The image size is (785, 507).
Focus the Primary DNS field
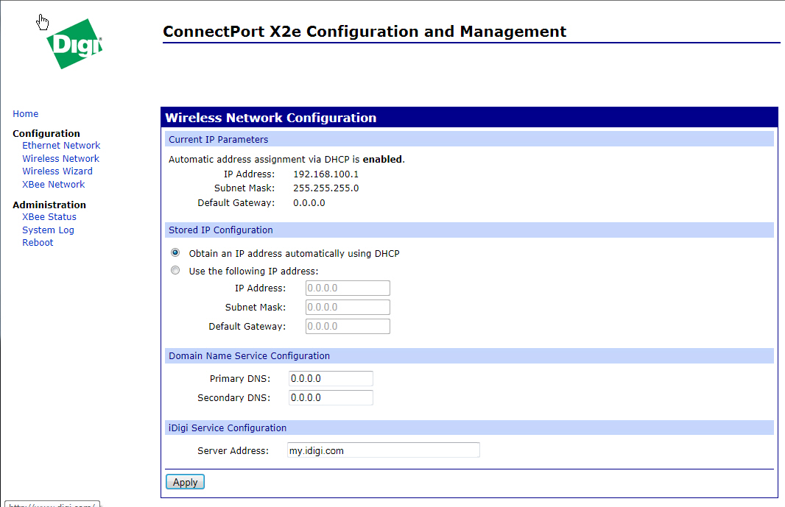pos(331,379)
